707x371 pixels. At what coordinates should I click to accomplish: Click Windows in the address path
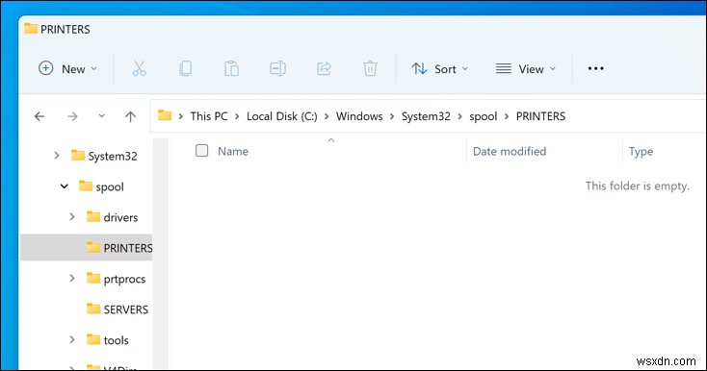[x=359, y=116]
